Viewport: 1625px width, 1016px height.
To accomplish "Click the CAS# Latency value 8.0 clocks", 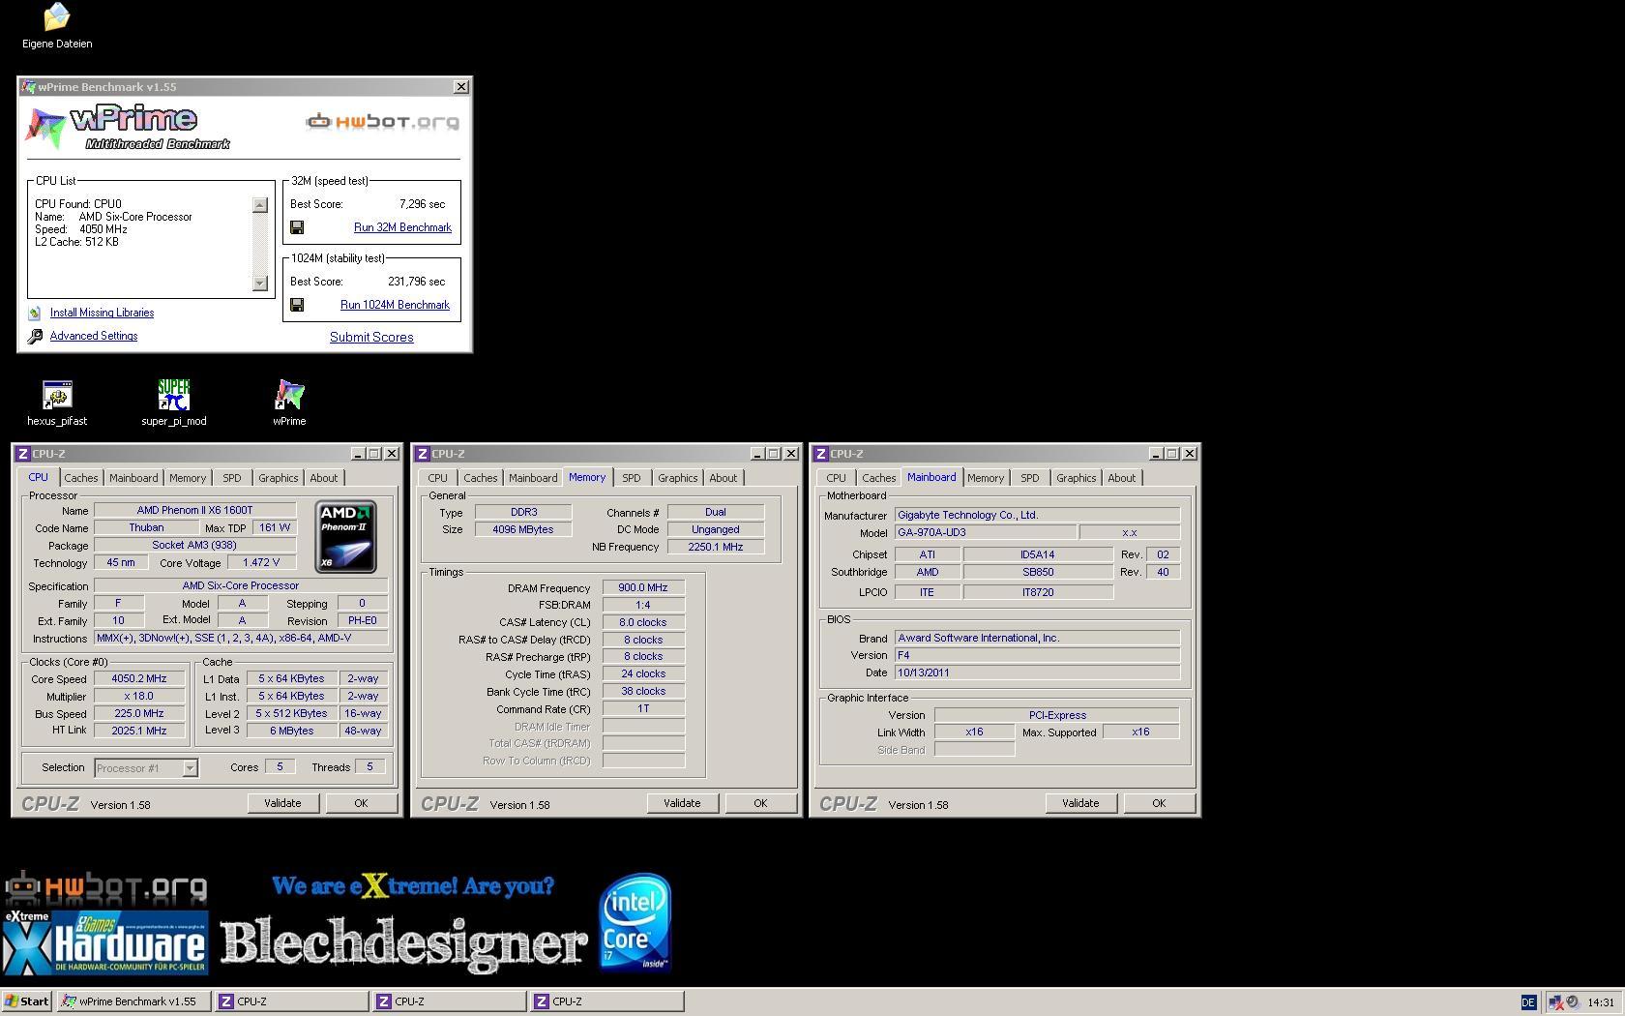I will [643, 623].
